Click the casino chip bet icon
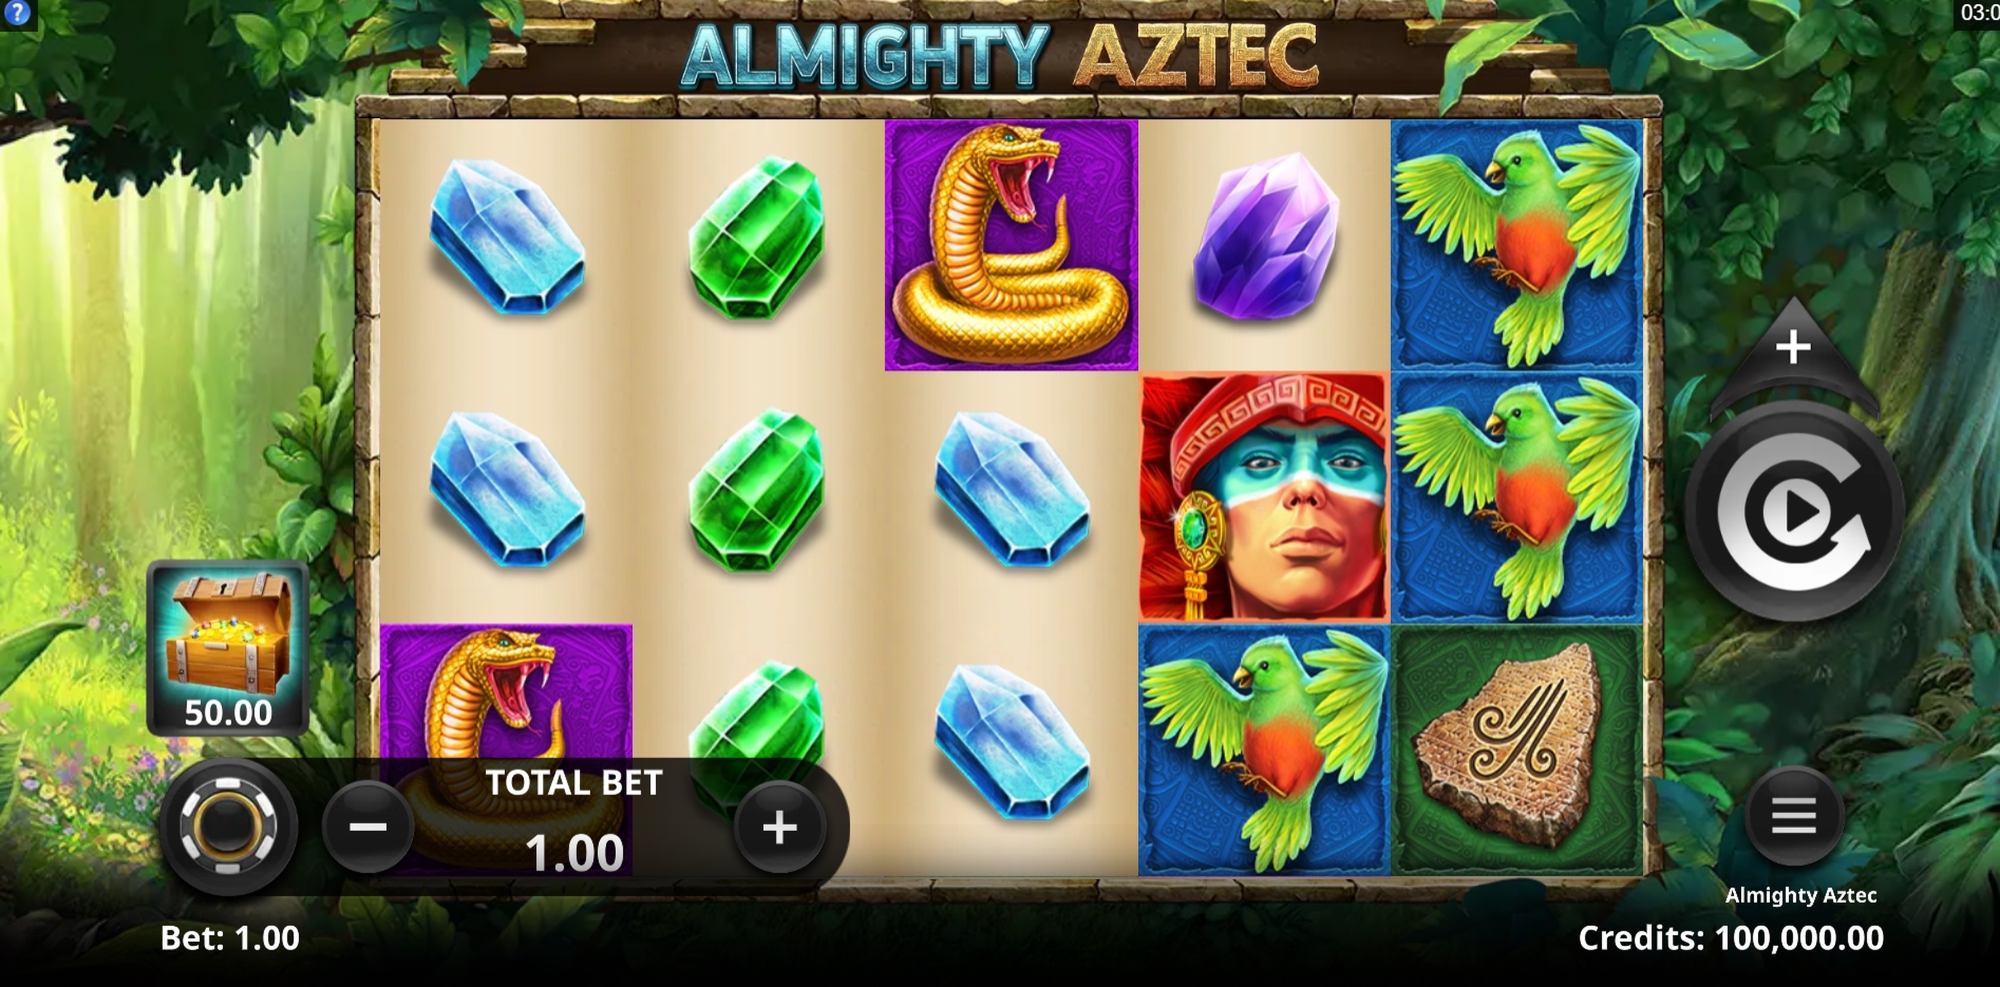 228,825
